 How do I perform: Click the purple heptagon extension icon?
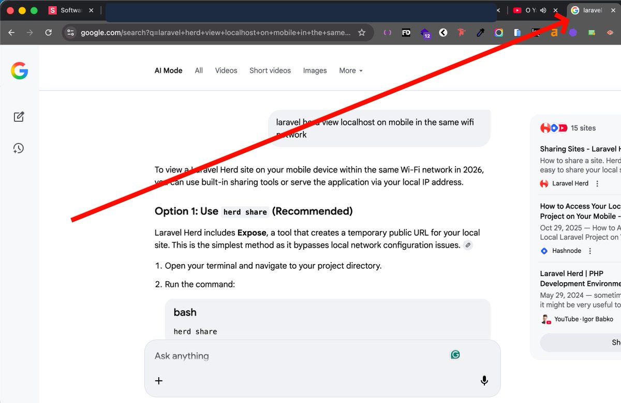pyautogui.click(x=573, y=32)
